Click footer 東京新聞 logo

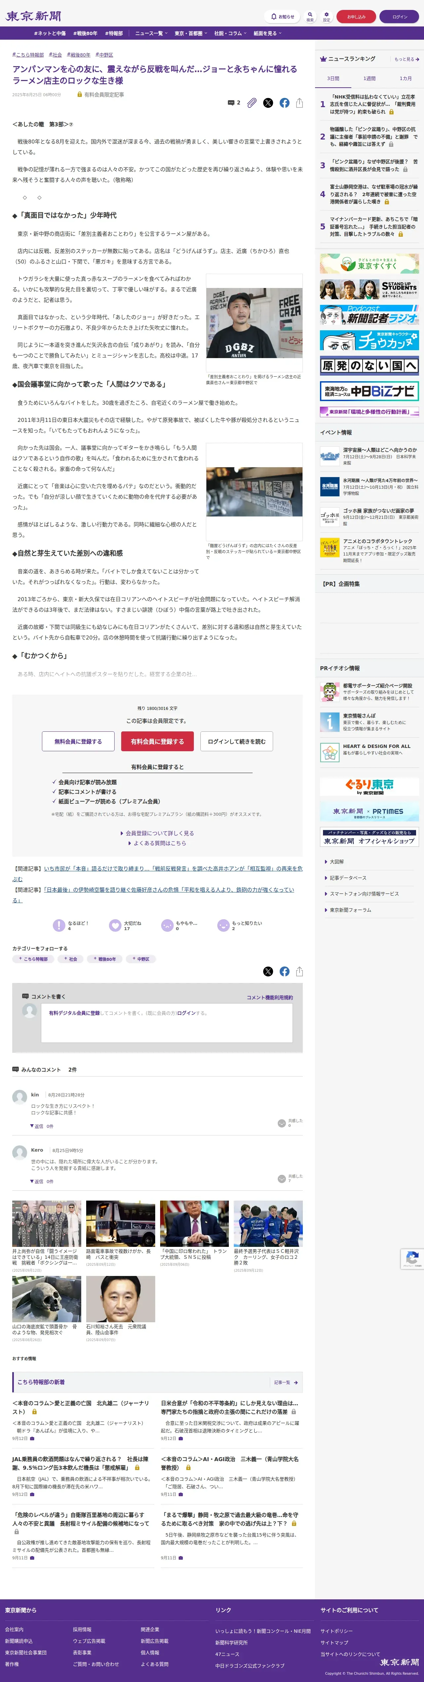click(x=399, y=1661)
